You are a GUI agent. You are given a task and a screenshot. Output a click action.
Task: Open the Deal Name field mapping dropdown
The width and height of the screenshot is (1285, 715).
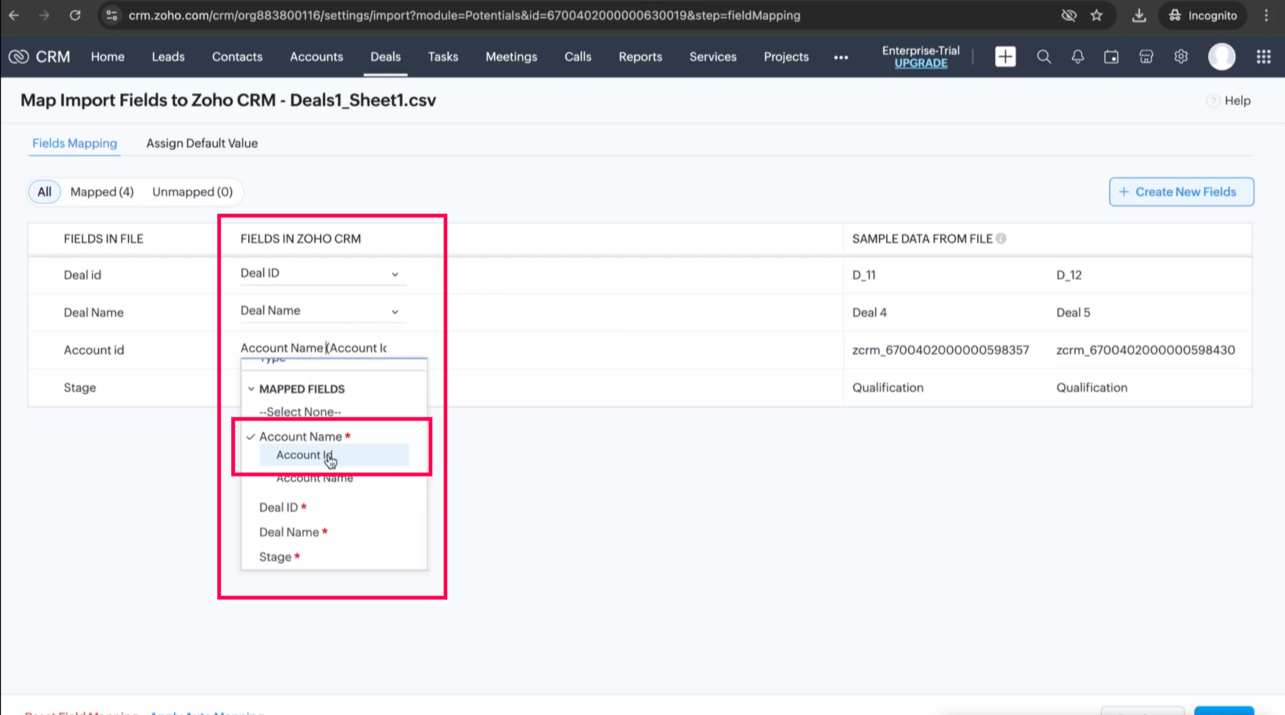[323, 311]
